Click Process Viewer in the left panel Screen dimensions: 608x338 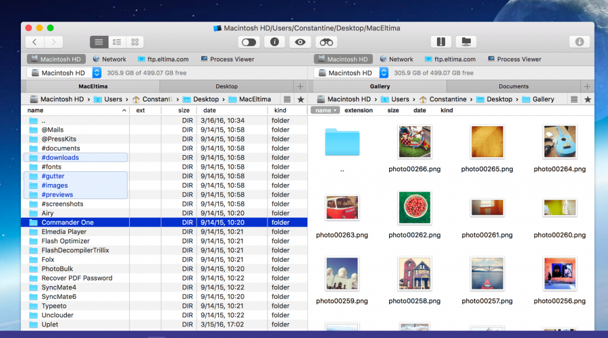point(227,59)
